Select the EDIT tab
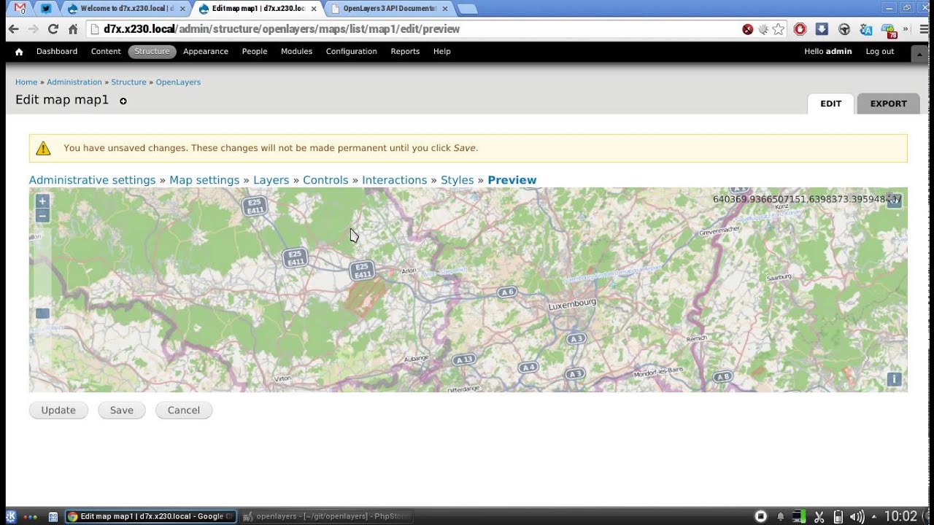The image size is (934, 525). click(830, 104)
